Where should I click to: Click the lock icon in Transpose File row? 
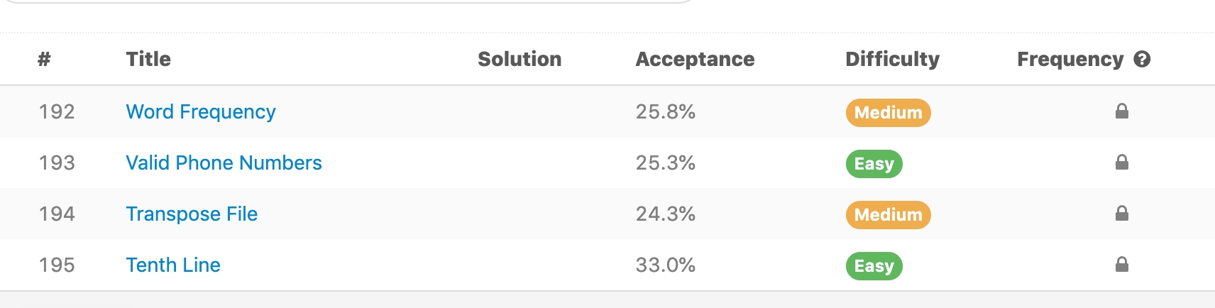[1122, 214]
